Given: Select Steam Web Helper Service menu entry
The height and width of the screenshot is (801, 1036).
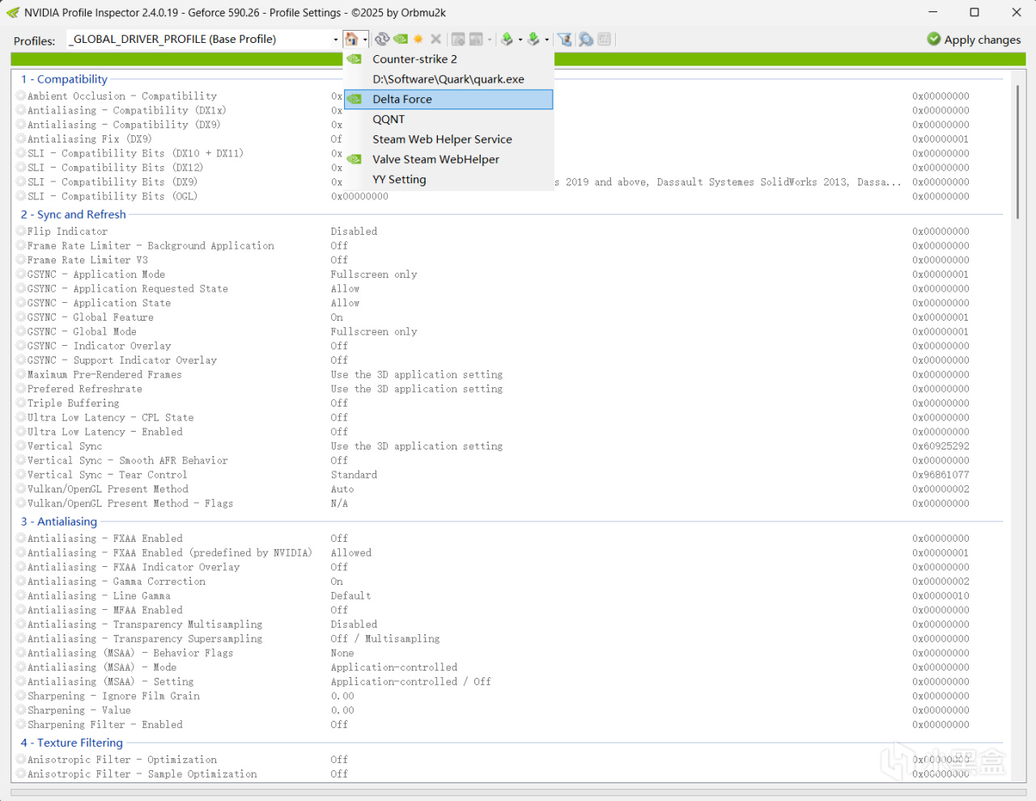Looking at the screenshot, I should coord(448,139).
